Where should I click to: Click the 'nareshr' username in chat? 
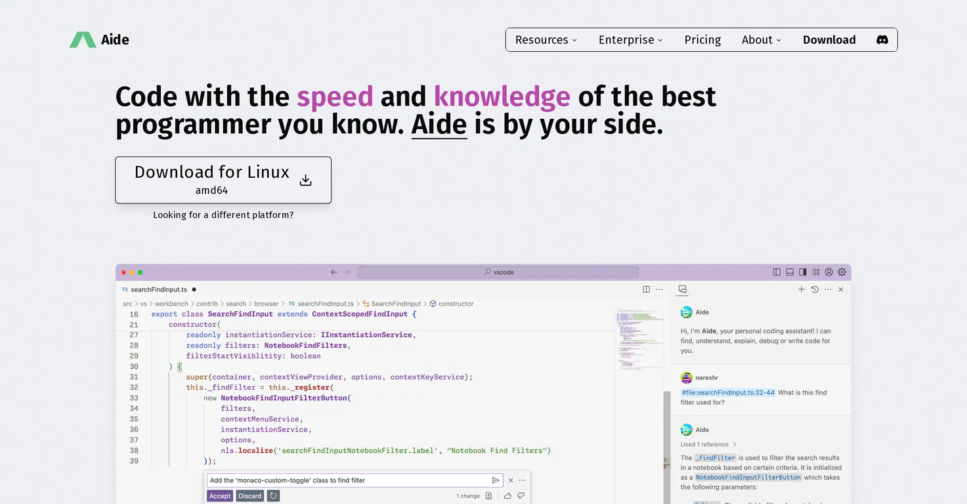pyautogui.click(x=706, y=378)
